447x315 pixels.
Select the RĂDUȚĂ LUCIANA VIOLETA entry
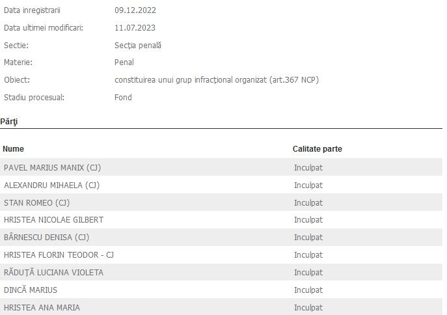pyautogui.click(x=53, y=273)
